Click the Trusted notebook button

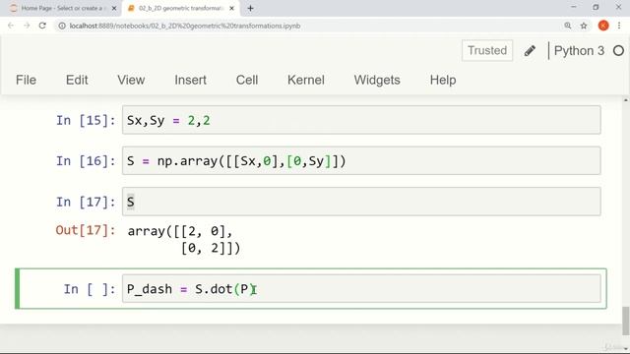(x=487, y=50)
